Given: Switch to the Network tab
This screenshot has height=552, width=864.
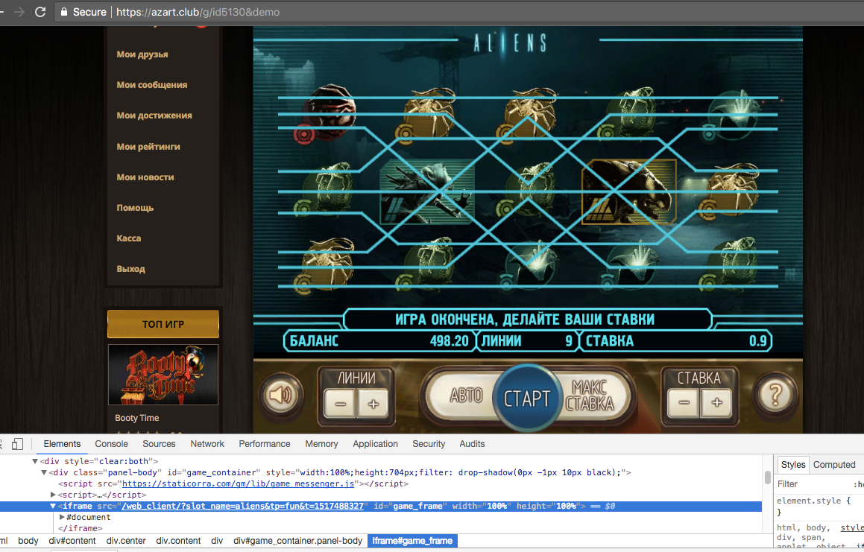Looking at the screenshot, I should (x=207, y=444).
